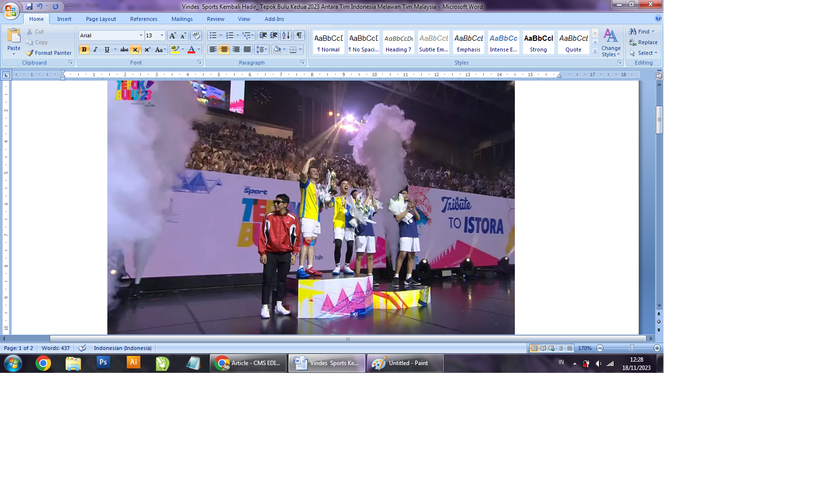Toggle Align Text Left
The image size is (815, 501).
click(213, 50)
